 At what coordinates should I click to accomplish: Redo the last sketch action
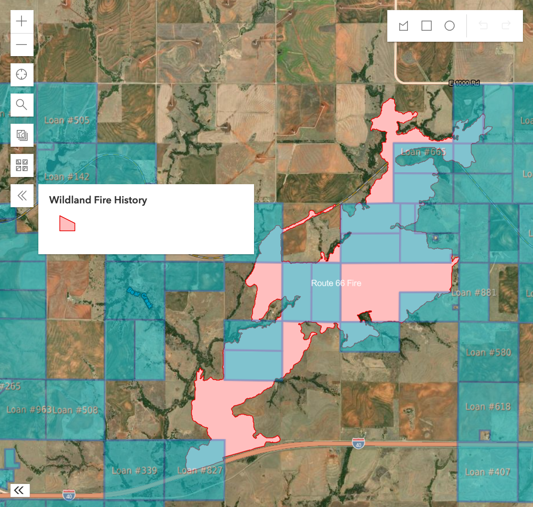click(x=506, y=26)
